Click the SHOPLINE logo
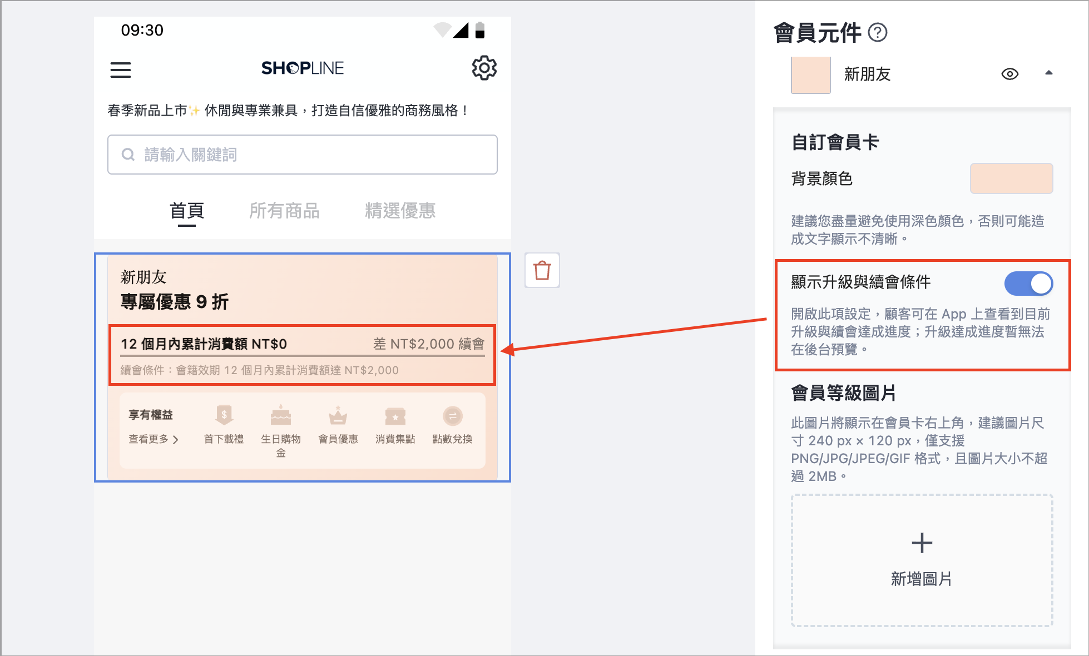Viewport: 1089px width, 656px height. click(x=303, y=68)
